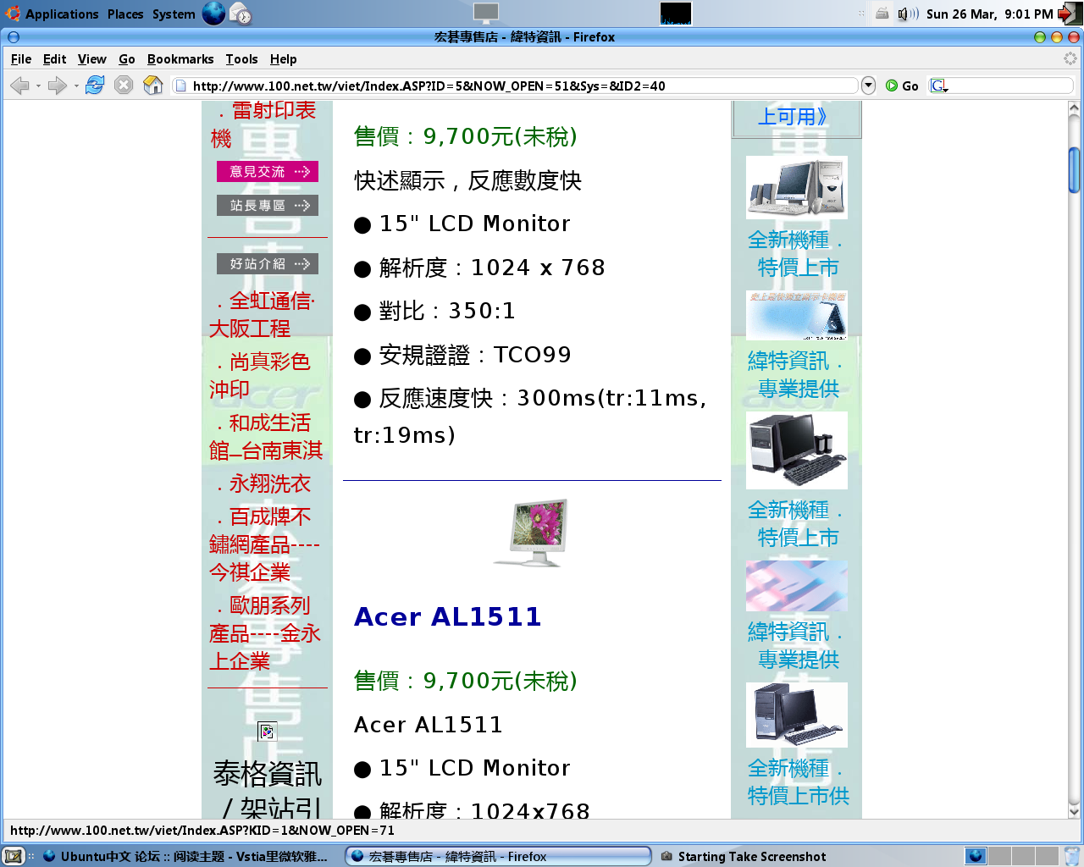Open the trash icon in bottom panel
The height and width of the screenshot is (867, 1084).
click(x=1072, y=856)
